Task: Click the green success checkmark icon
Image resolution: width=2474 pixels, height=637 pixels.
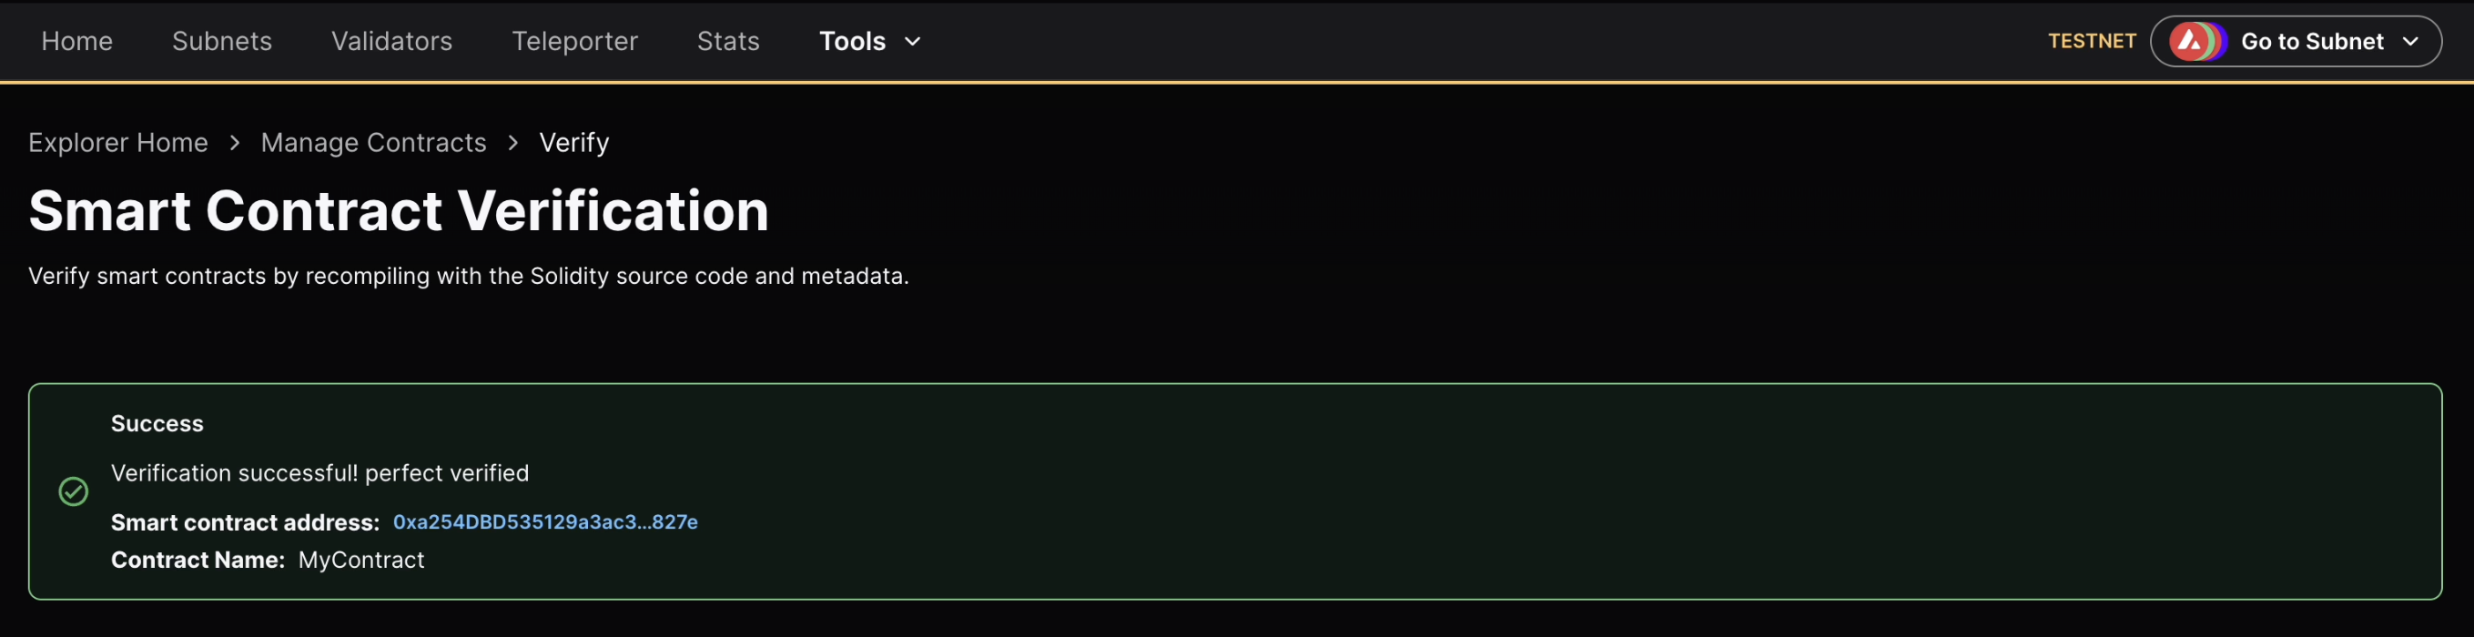Action: pyautogui.click(x=74, y=492)
